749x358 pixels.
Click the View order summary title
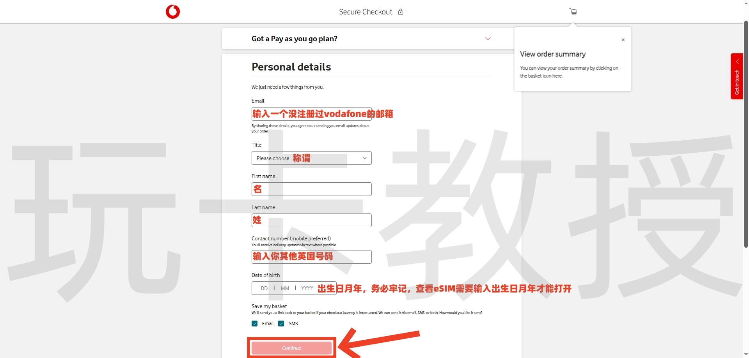[x=553, y=54]
